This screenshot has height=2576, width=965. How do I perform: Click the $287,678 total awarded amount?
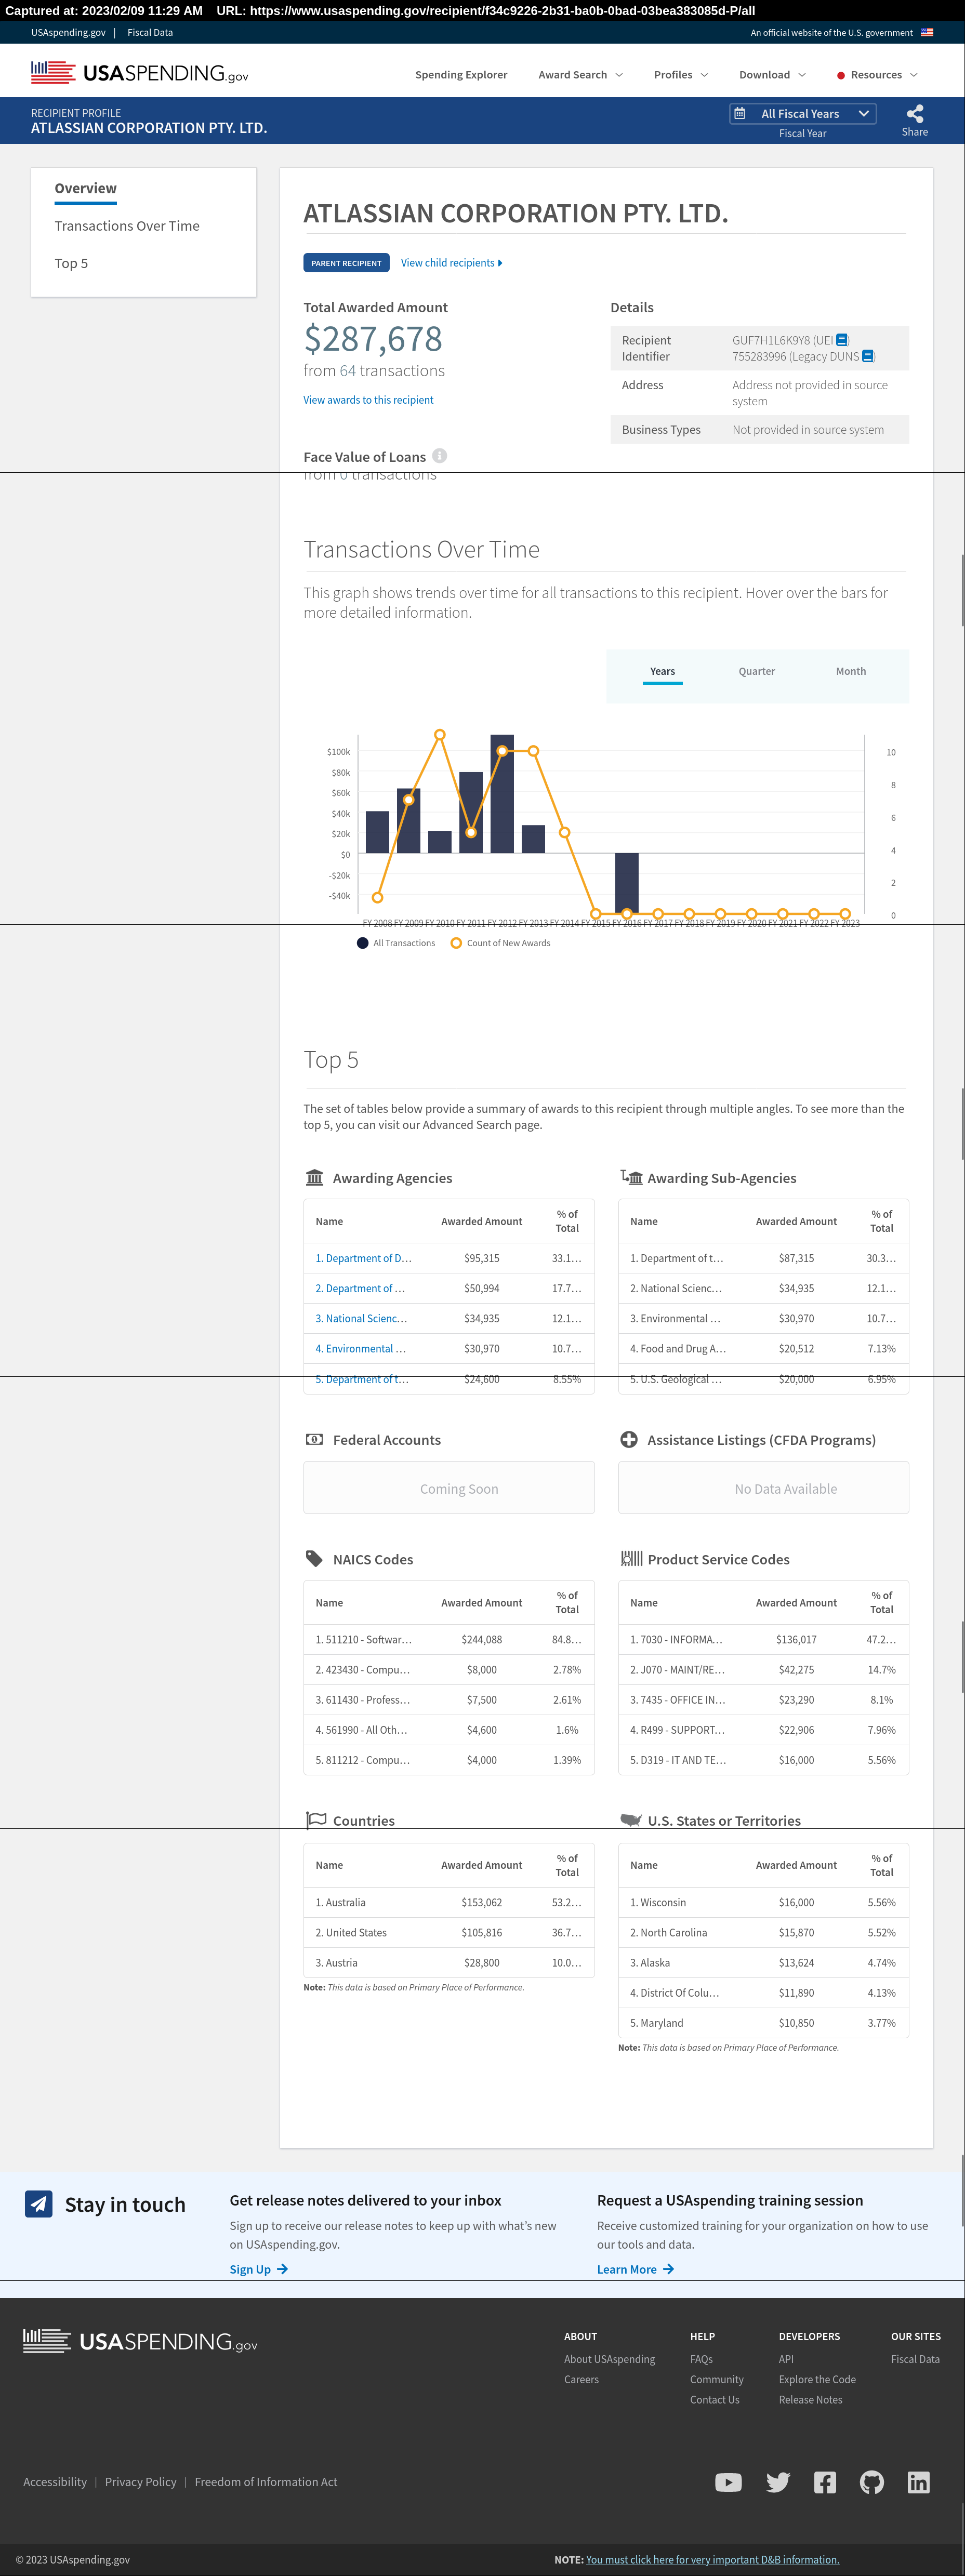pos(373,339)
